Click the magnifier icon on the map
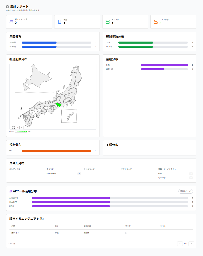 click(14, 127)
